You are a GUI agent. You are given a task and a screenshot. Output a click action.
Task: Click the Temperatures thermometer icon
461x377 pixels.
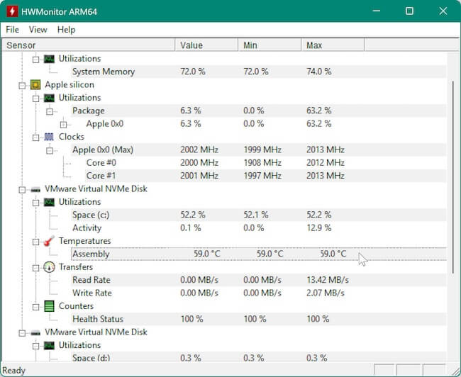(49, 241)
